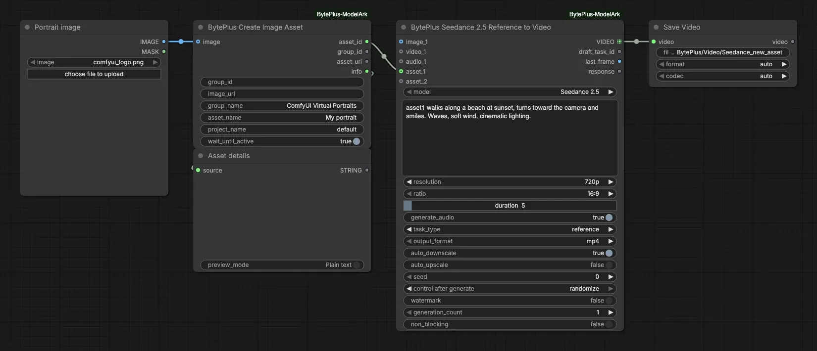Click the last_frame output socket
817x351 pixels.
tap(619, 62)
